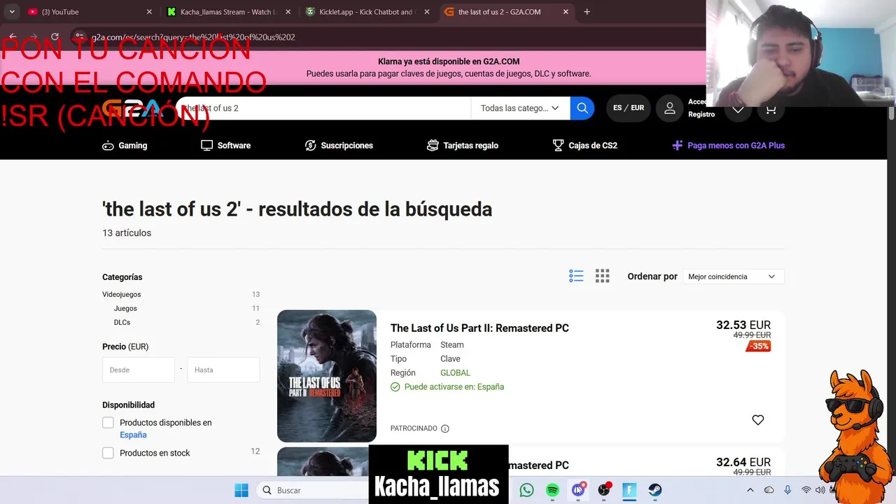Click Paga menos con G2A Plus
896x504 pixels.
point(728,146)
